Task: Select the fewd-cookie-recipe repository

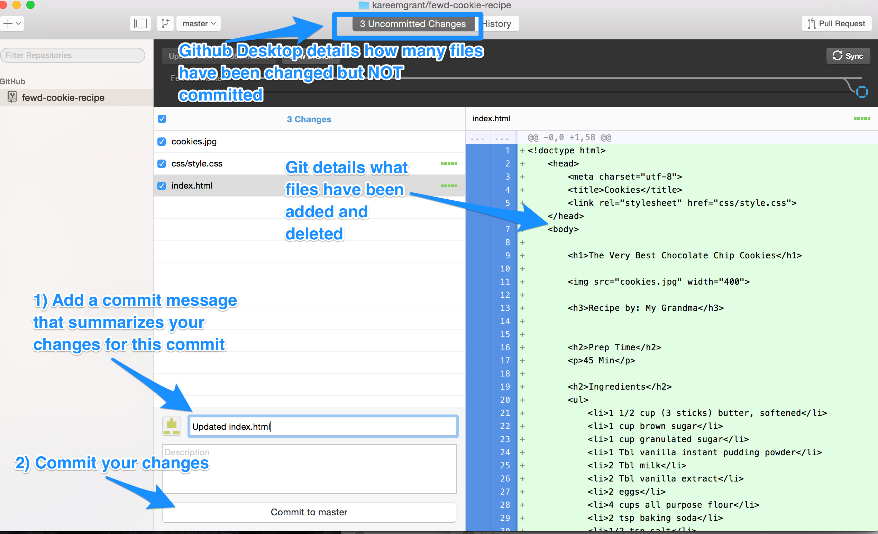Action: pyautogui.click(x=76, y=97)
